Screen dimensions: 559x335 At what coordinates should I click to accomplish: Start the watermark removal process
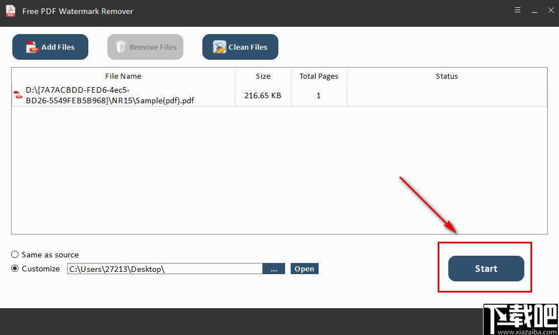[486, 269]
